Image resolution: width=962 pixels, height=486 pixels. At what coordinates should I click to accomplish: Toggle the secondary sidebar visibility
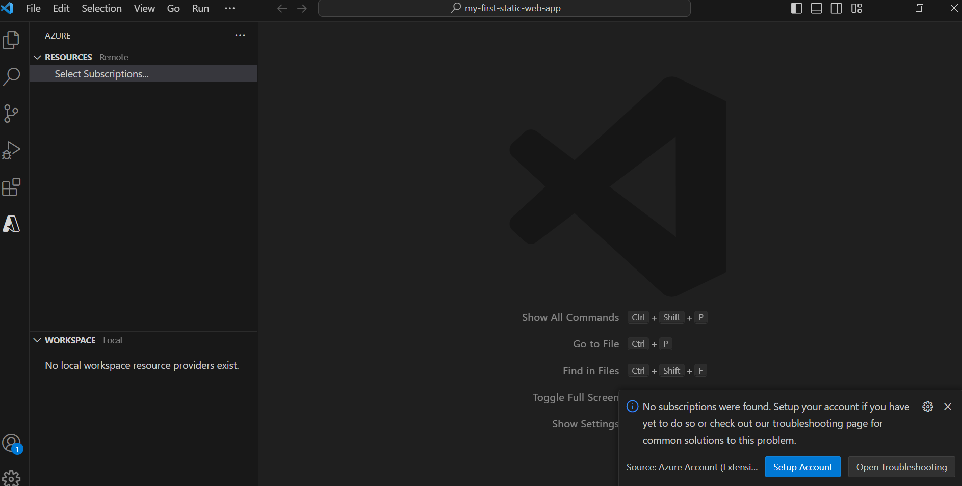(x=836, y=8)
